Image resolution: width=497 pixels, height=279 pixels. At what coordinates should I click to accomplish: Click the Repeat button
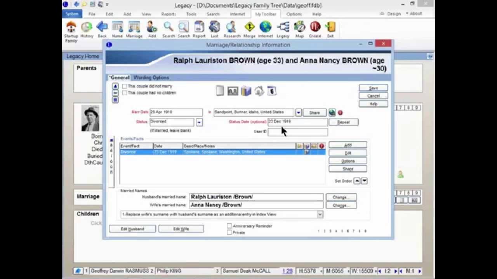(x=343, y=122)
